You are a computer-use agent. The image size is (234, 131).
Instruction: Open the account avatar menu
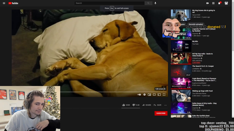click(x=226, y=3)
